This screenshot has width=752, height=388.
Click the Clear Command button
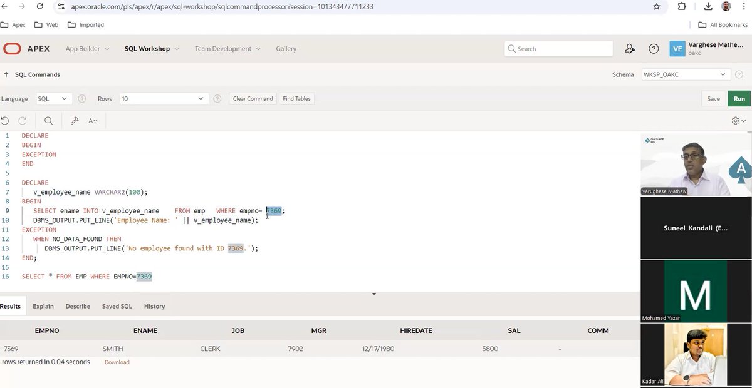[x=253, y=98]
